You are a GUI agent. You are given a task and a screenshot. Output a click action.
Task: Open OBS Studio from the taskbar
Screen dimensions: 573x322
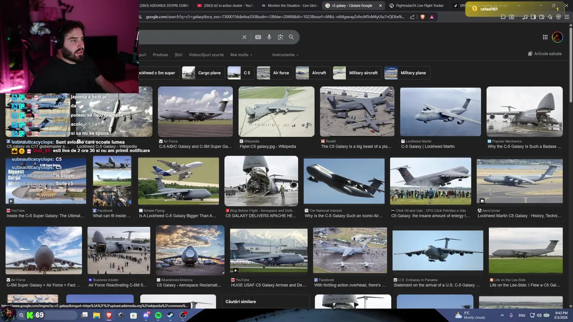pyautogui.click(x=183, y=315)
